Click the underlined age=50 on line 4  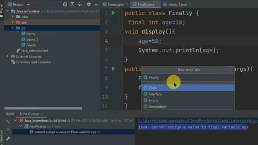150,41
